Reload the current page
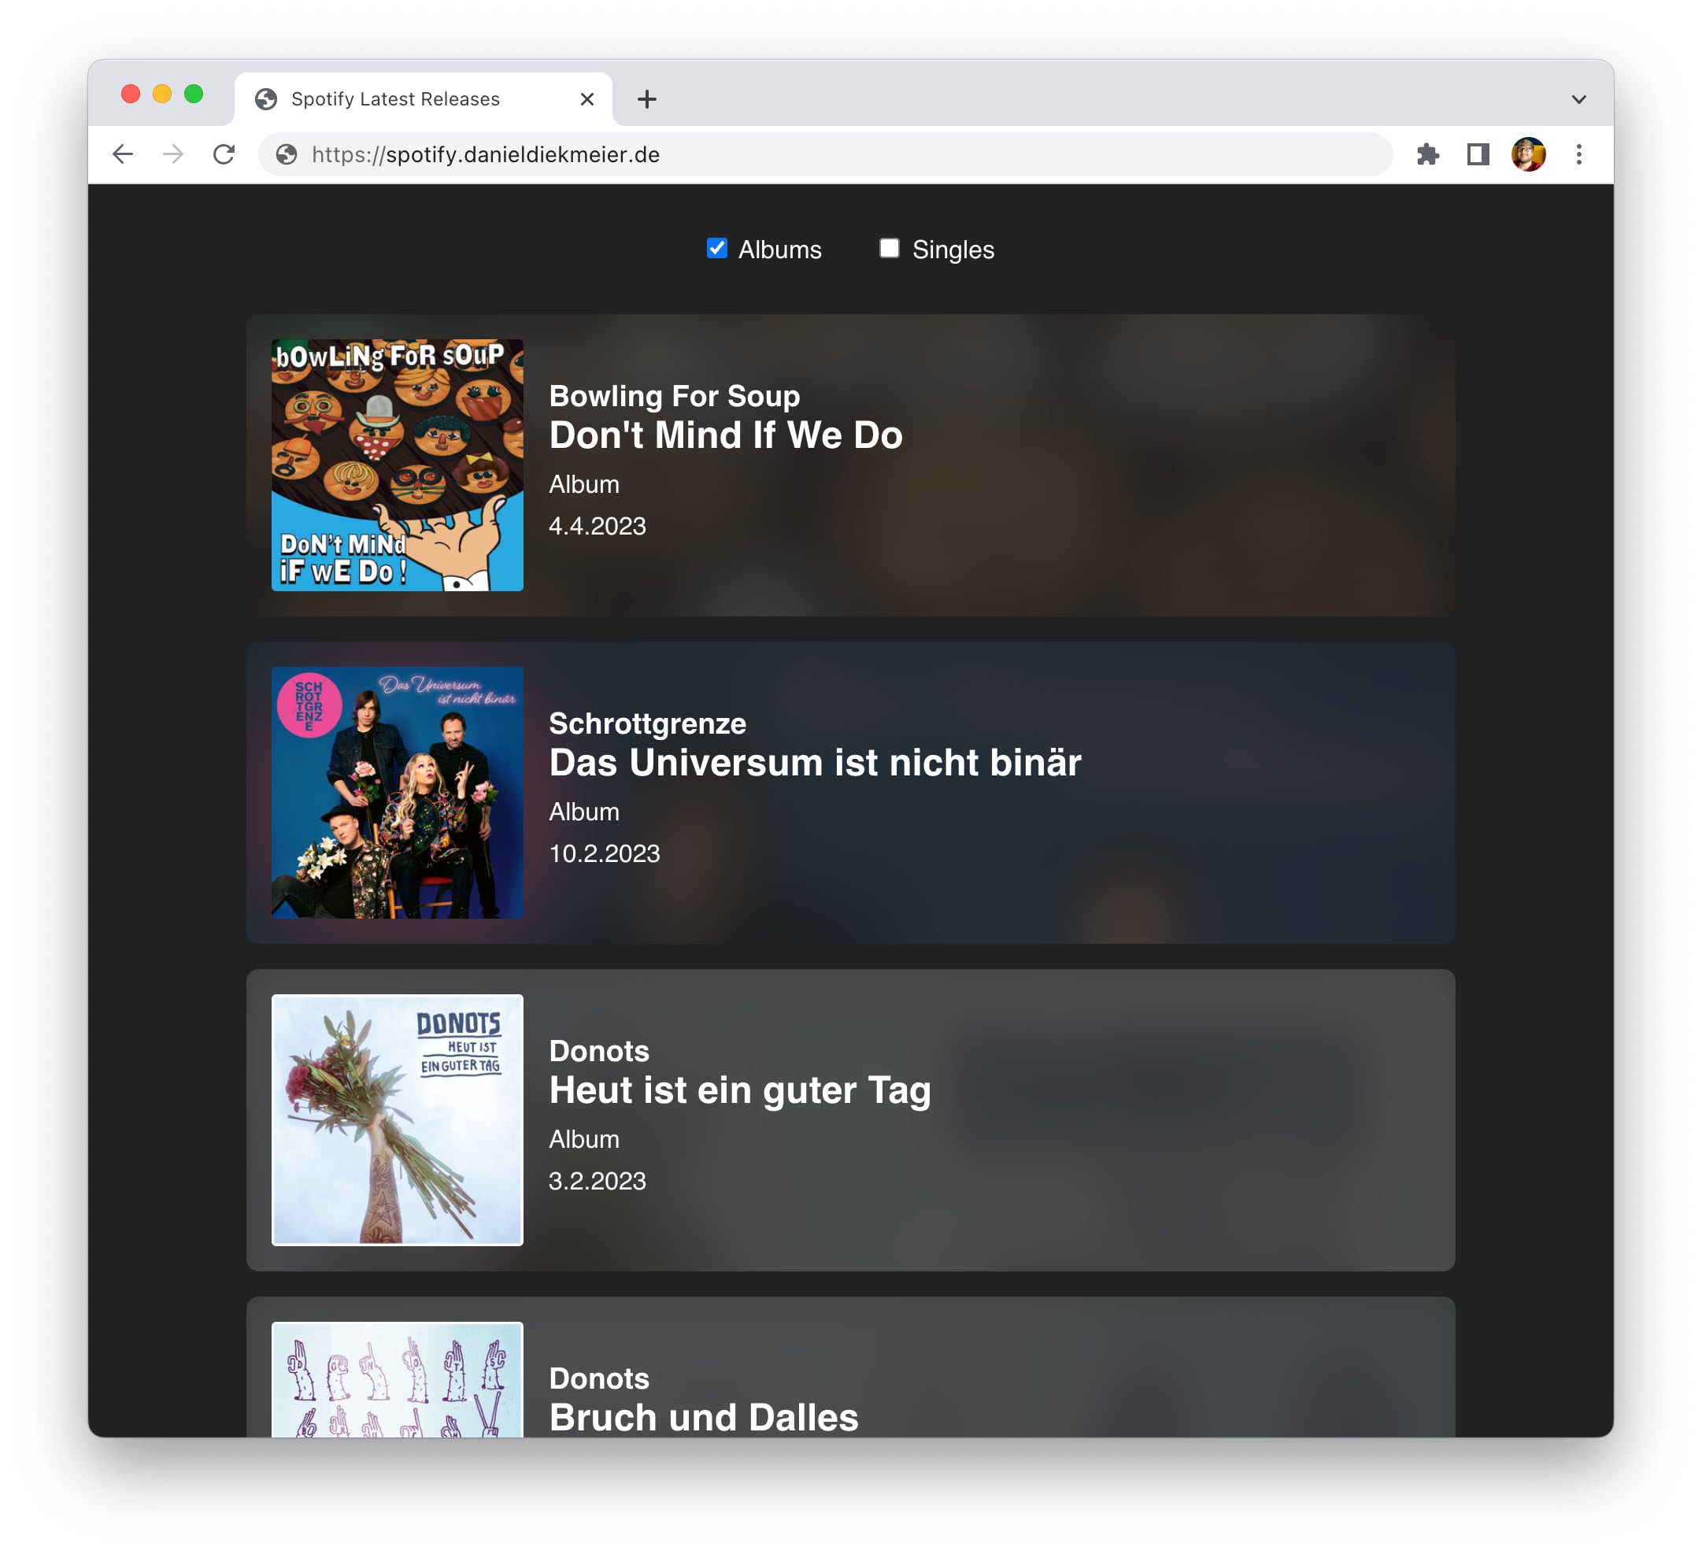This screenshot has height=1554, width=1702. click(x=224, y=154)
